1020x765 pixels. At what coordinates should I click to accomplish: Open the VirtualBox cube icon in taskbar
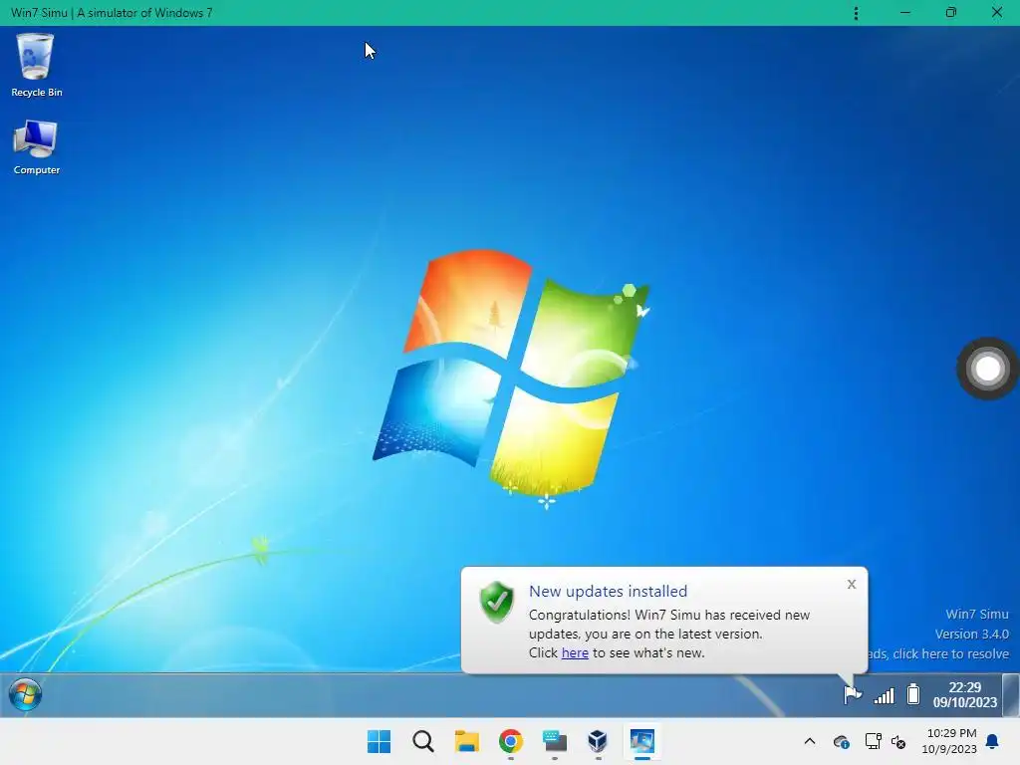(598, 741)
